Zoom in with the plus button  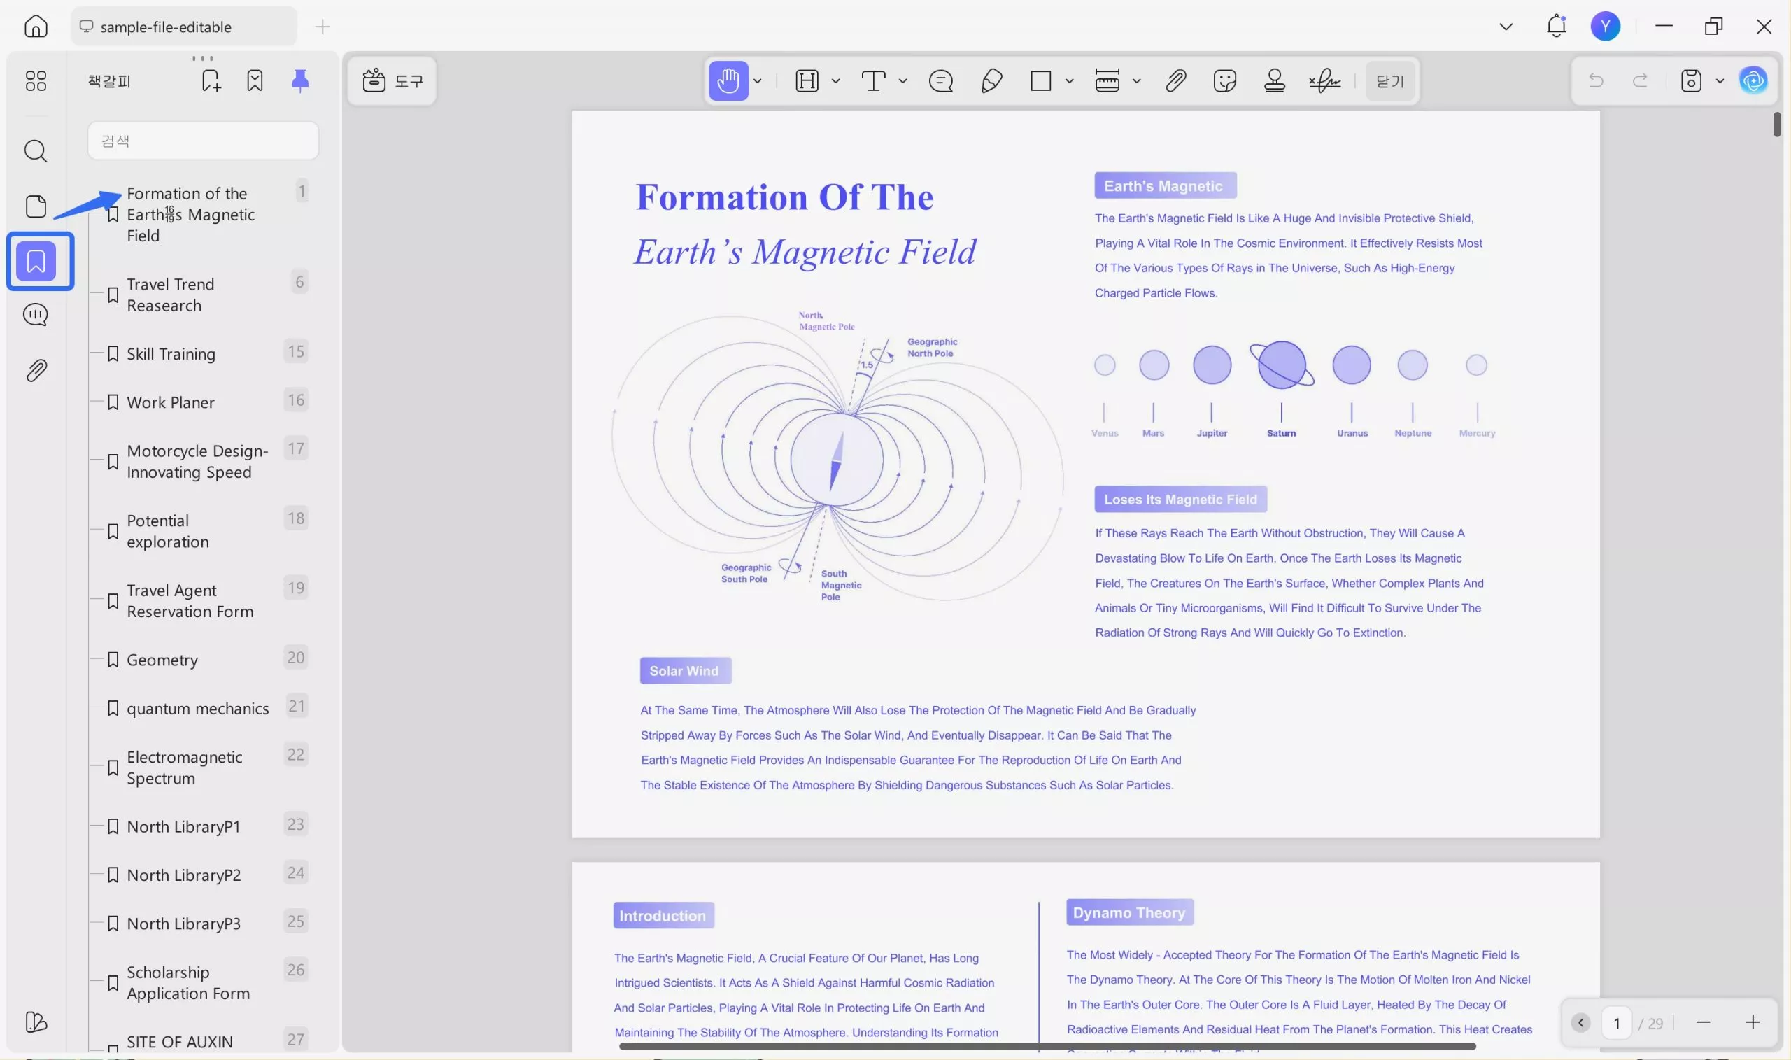click(x=1753, y=1022)
